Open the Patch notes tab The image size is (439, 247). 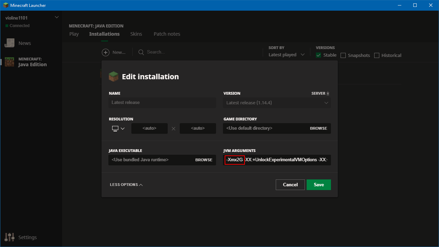pyautogui.click(x=167, y=34)
